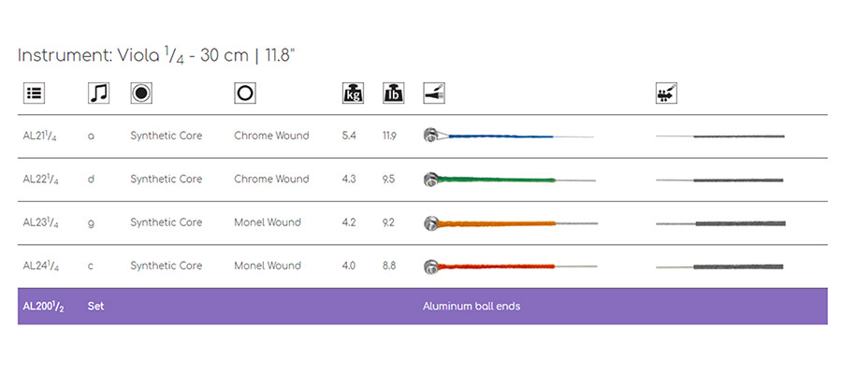Click Chrome Wound in the d-string row
The height and width of the screenshot is (373, 842).
click(271, 179)
